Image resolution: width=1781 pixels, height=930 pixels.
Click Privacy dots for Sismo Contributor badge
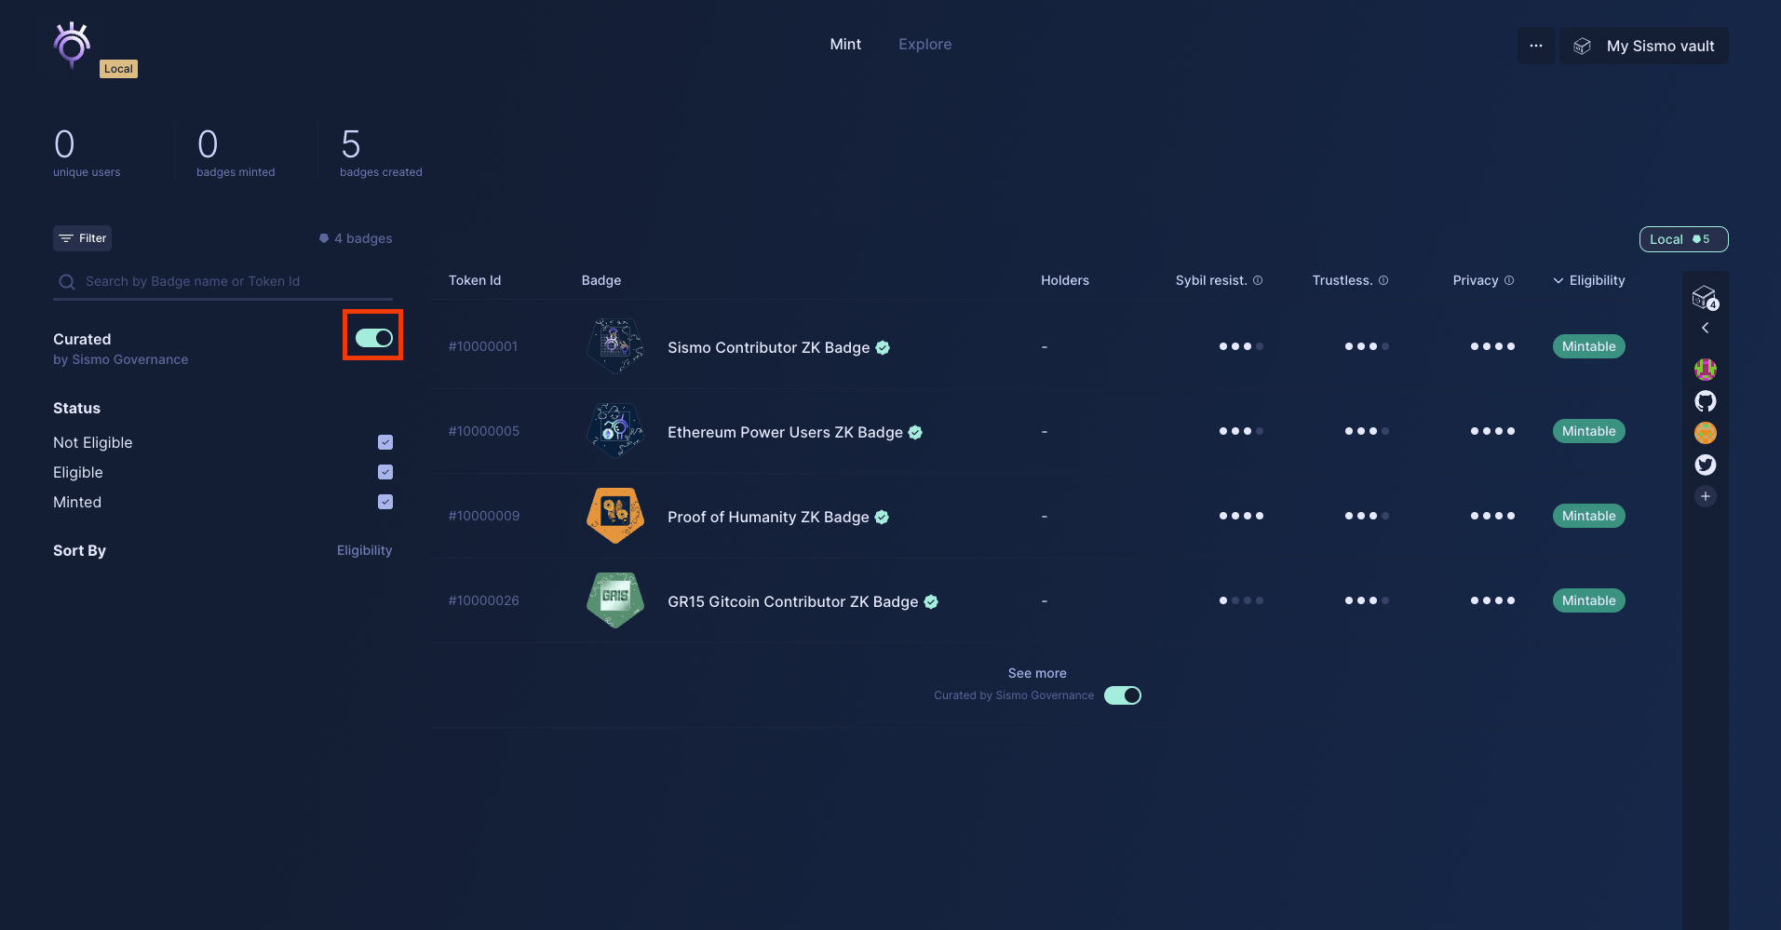(1492, 346)
